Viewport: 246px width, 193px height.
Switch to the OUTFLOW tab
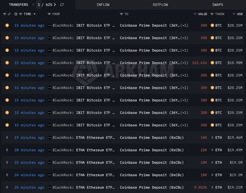[x=160, y=5]
